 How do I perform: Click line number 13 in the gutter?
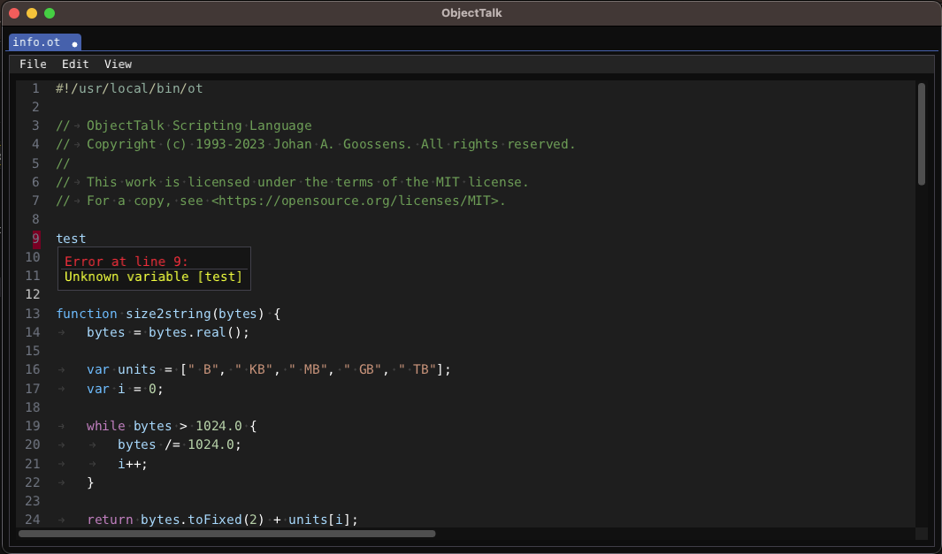33,314
